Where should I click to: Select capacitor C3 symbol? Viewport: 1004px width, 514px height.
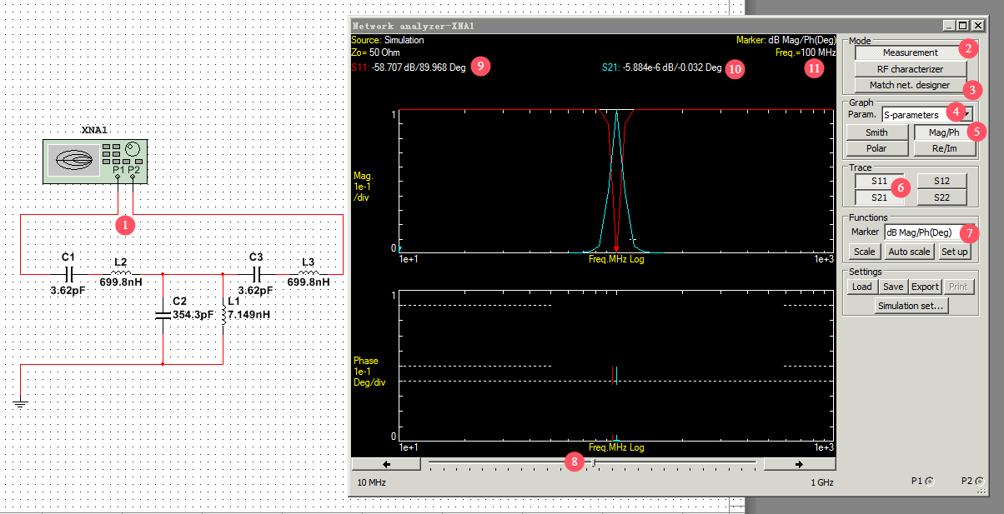point(257,272)
